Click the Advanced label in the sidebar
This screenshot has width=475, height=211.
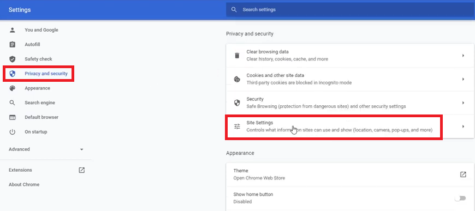pyautogui.click(x=19, y=149)
